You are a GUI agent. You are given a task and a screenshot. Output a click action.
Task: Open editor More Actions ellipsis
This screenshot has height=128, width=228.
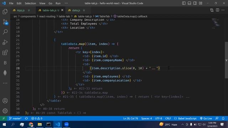223,10
